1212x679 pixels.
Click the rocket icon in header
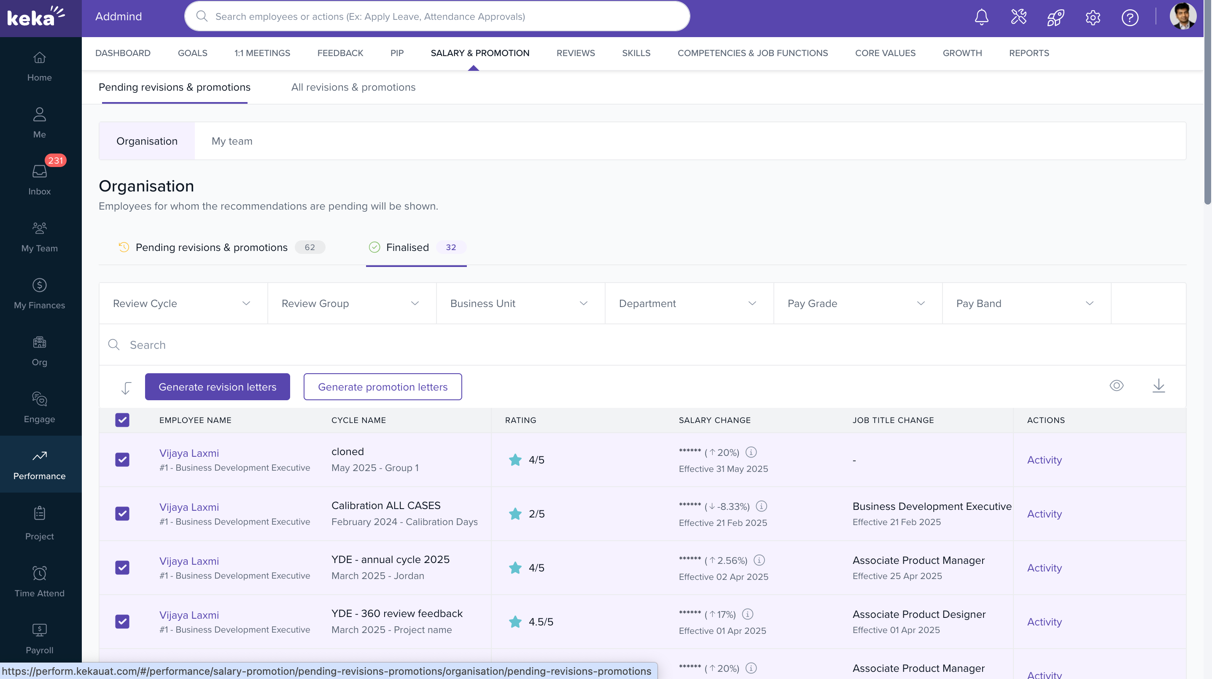[x=1055, y=17]
